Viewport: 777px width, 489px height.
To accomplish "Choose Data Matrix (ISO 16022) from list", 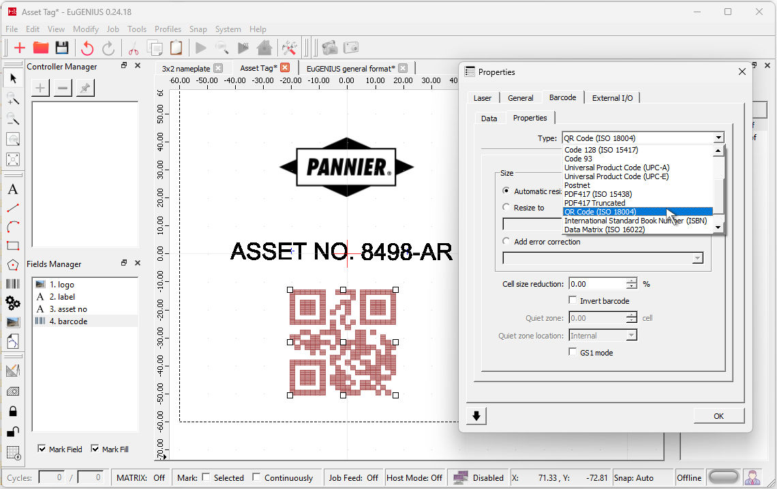I will pyautogui.click(x=605, y=230).
